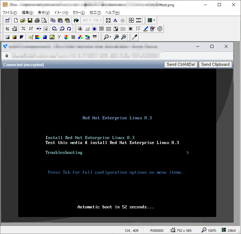
Task: Select the text insertion tool (A)
Action: pyautogui.click(x=115, y=20)
